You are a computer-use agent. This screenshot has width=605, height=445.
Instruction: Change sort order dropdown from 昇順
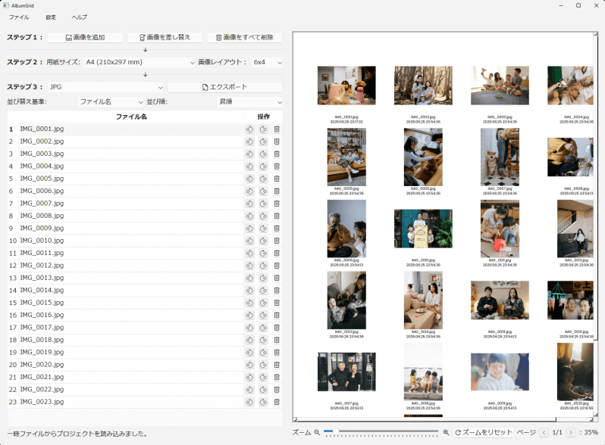click(x=249, y=101)
